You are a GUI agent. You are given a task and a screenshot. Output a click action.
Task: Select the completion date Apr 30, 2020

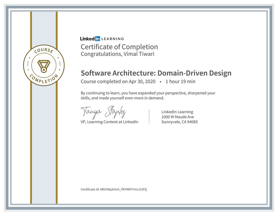[x=142, y=82]
